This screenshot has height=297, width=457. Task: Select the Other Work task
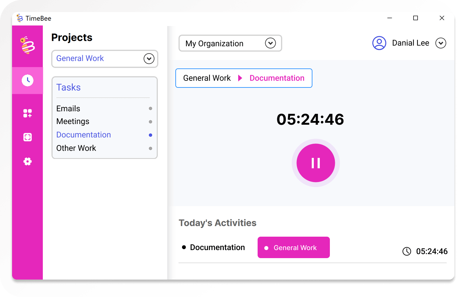[x=76, y=148]
